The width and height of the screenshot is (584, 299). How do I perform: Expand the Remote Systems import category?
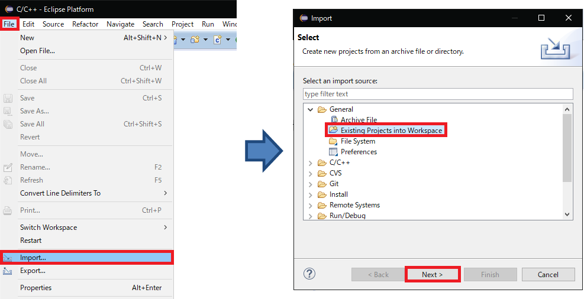[x=310, y=205]
